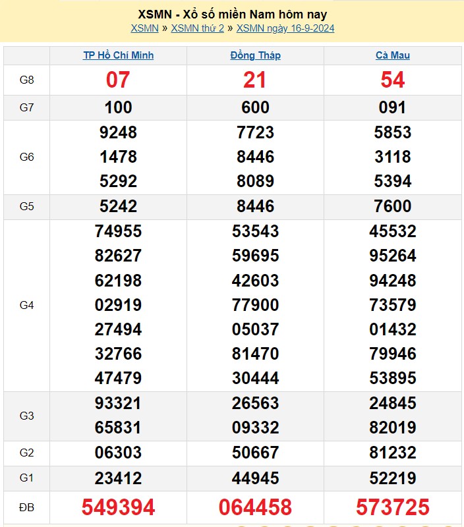This screenshot has height=527, width=464.
Task: Open the XSMN ngày 16-9-2024 link
Action: [x=285, y=28]
